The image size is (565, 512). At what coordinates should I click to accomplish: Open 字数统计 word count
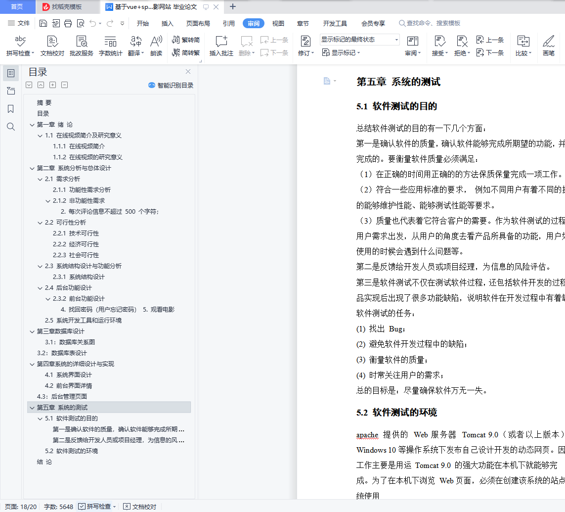110,46
